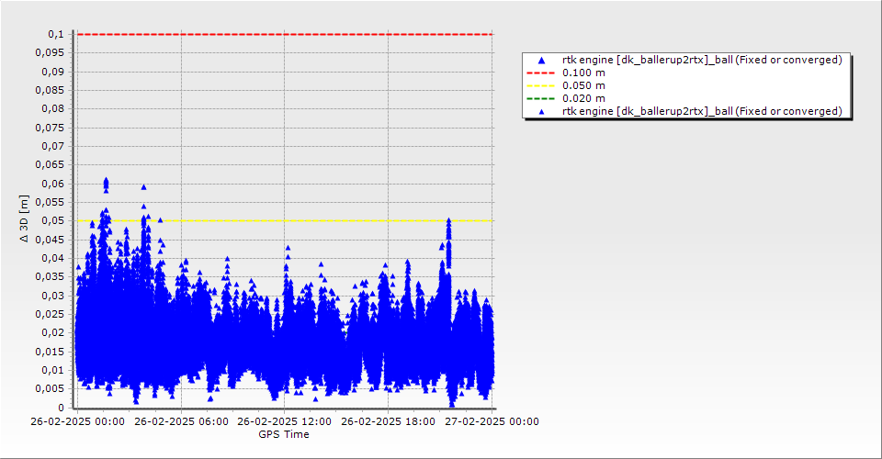Click the '0,065' y-axis tick label
Screen dimensions: 882x459
coord(50,165)
